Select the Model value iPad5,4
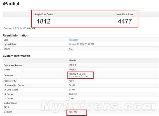The image size is (159, 116). [72, 70]
